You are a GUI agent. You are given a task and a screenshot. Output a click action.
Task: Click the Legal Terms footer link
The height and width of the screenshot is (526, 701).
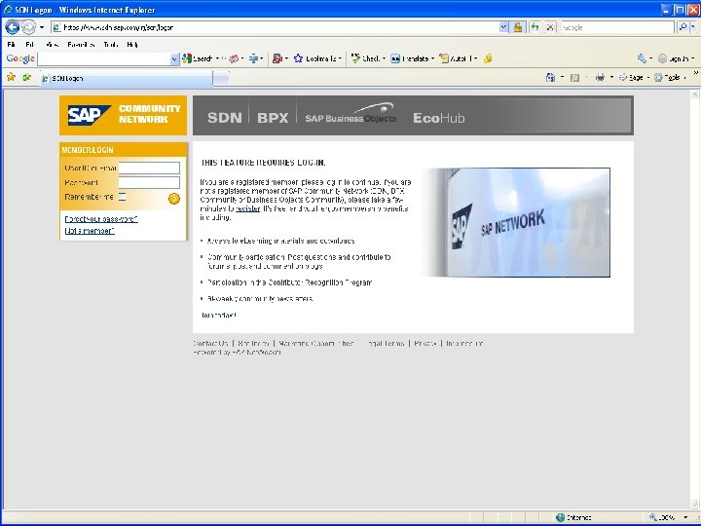click(x=386, y=344)
